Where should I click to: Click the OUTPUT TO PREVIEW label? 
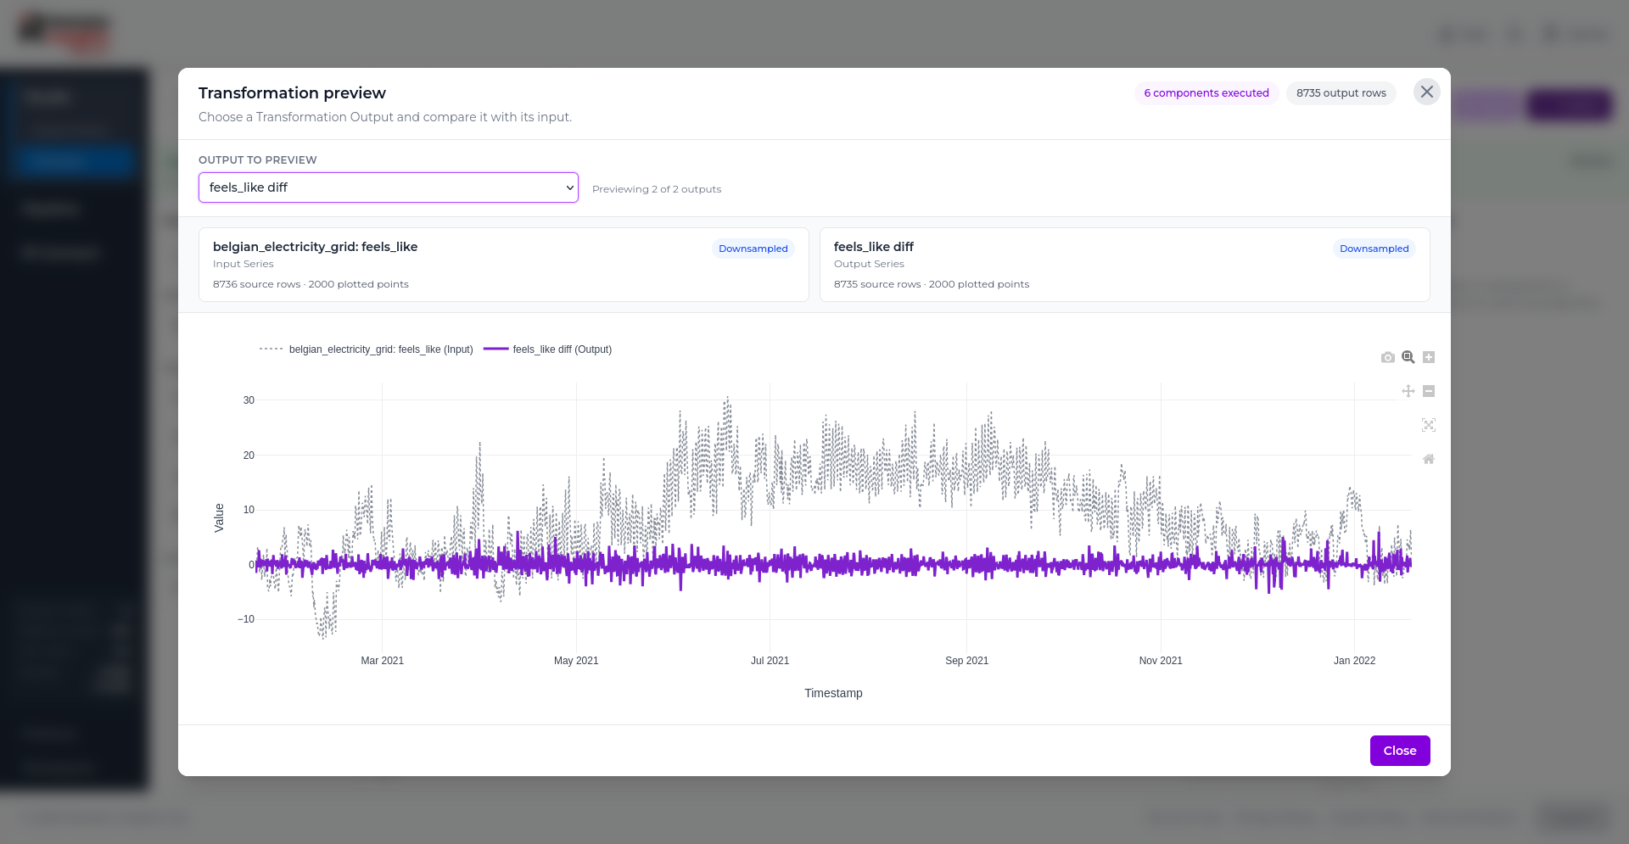tap(258, 160)
